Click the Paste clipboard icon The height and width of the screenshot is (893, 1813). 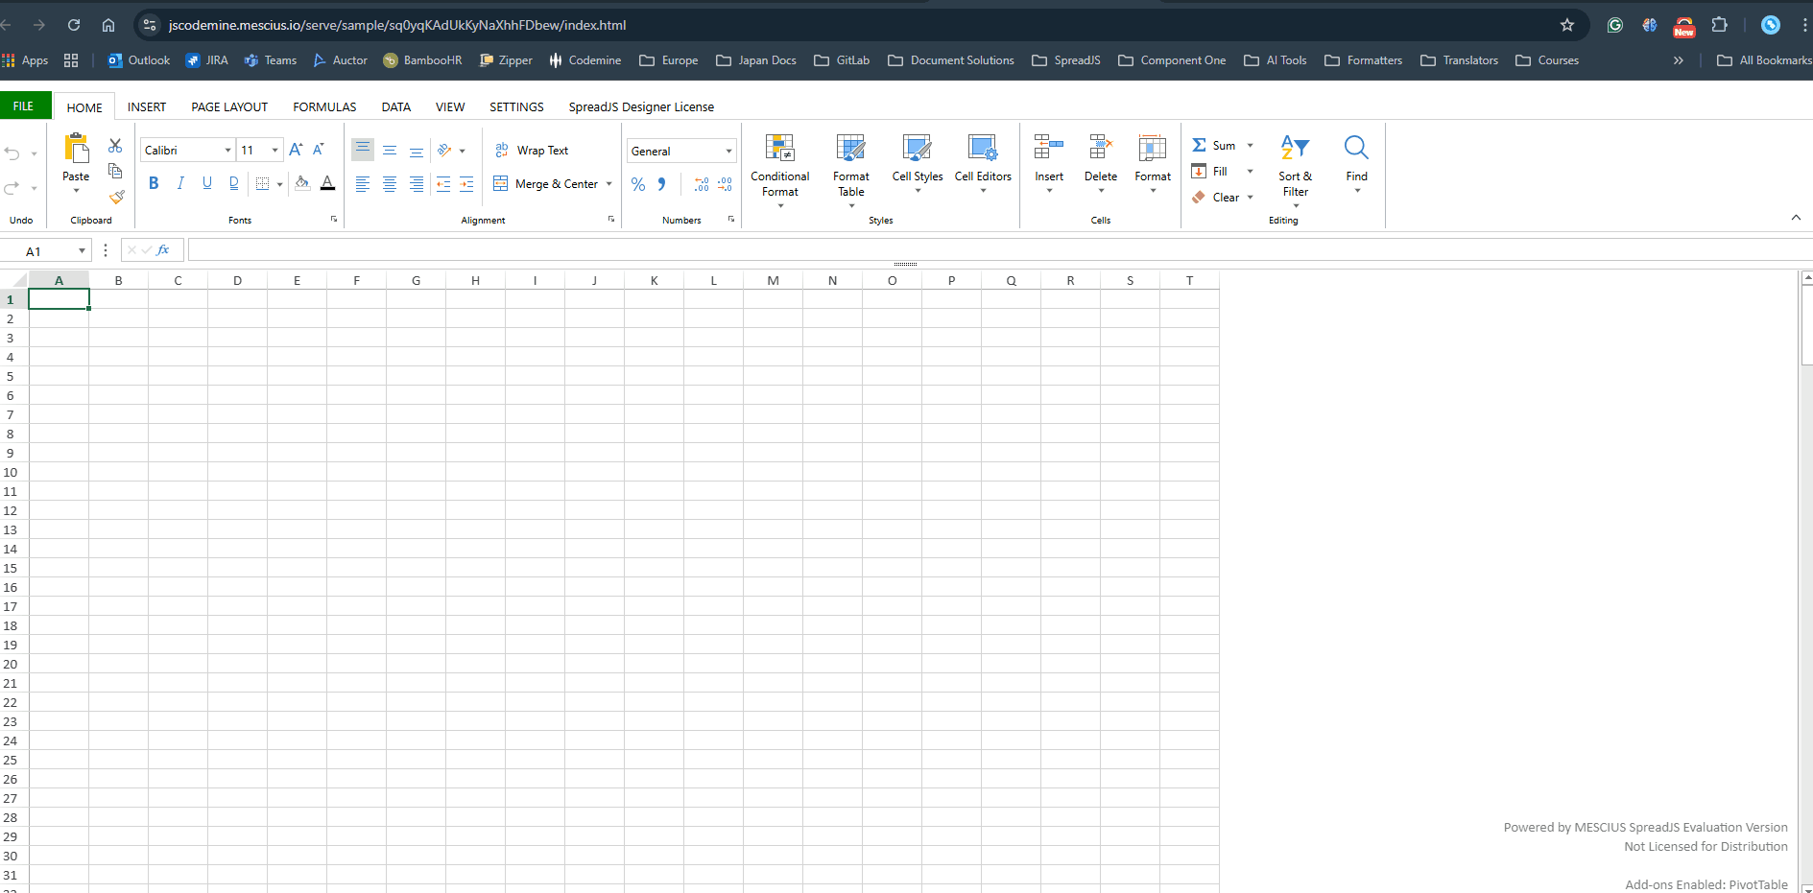point(76,149)
